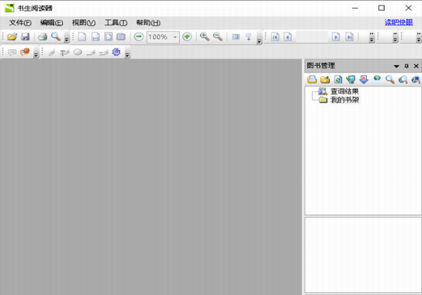Viewport: 422px width, 295px height.
Task: Click the open file folder icon
Action: point(12,37)
